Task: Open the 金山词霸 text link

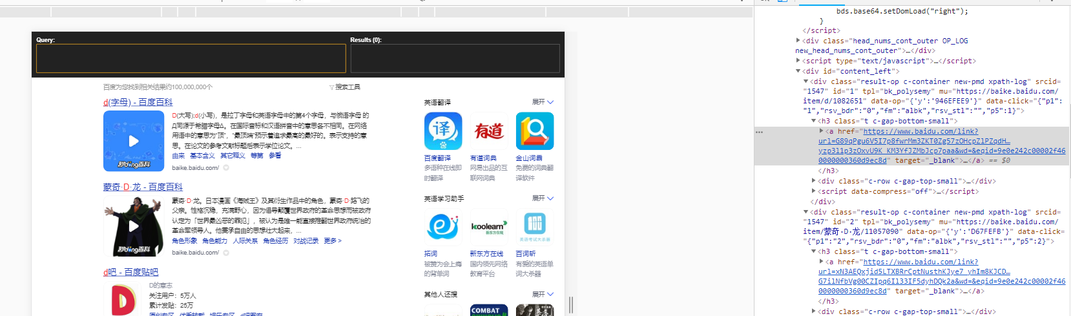Action: pos(529,158)
